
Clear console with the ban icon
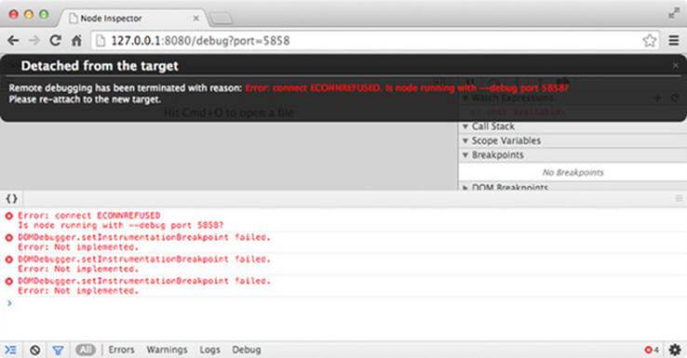click(x=35, y=350)
